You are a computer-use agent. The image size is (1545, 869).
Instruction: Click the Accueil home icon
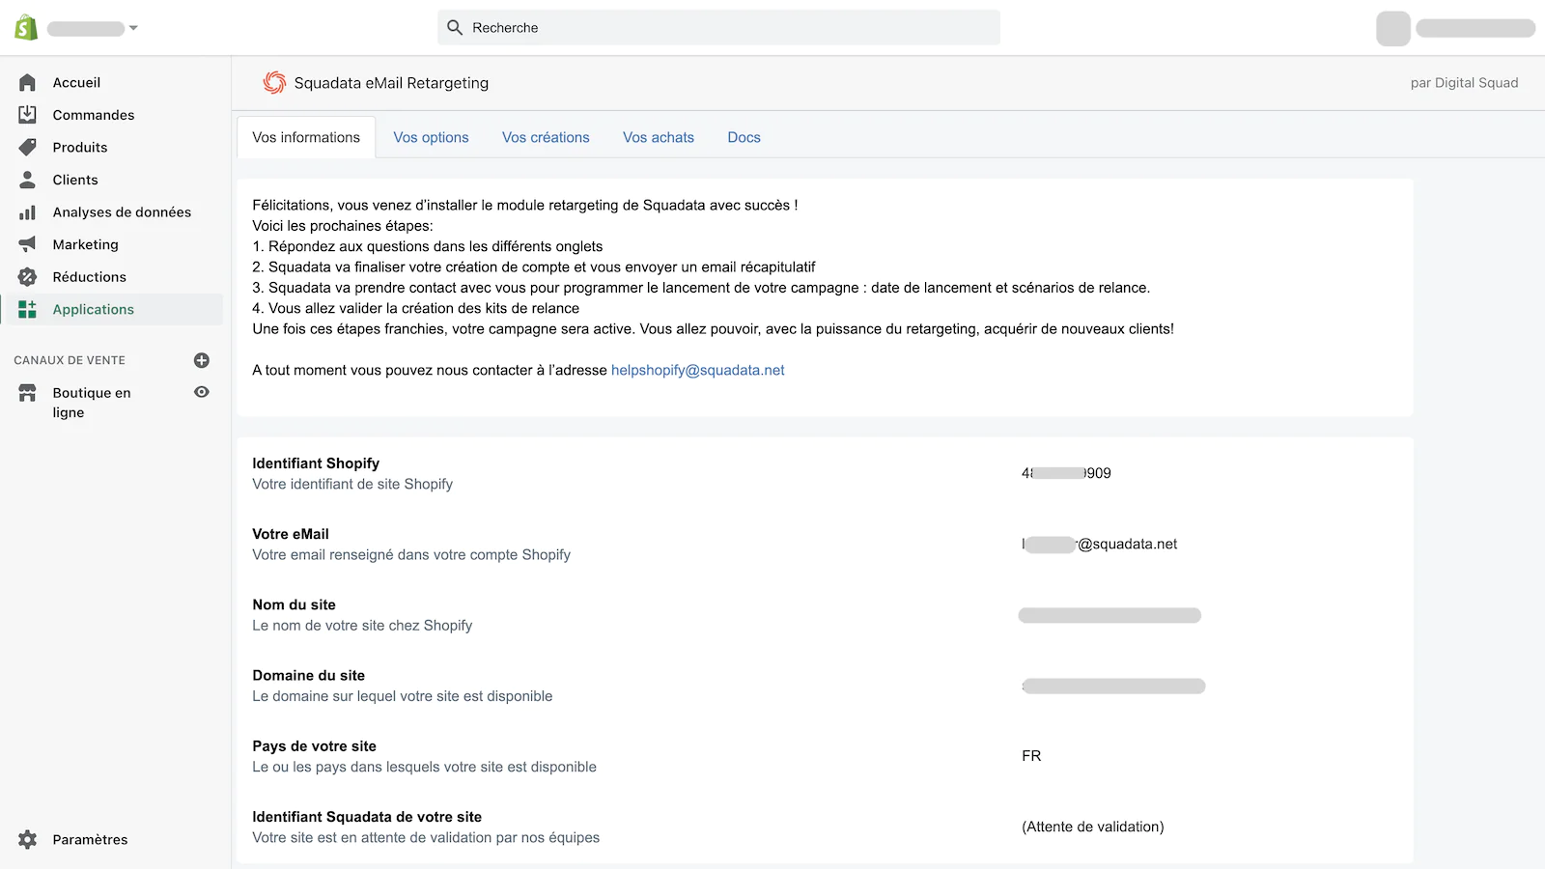pyautogui.click(x=27, y=83)
